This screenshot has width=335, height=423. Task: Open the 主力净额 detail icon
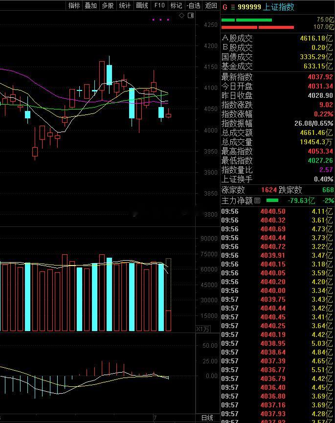257,200
